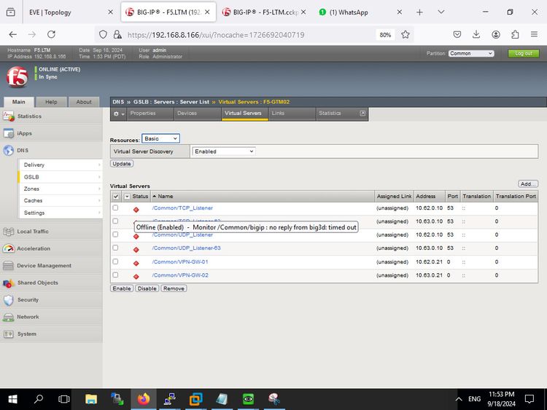Click the Local Traffic sidebar icon
The height and width of the screenshot is (410, 547).
(x=9, y=232)
